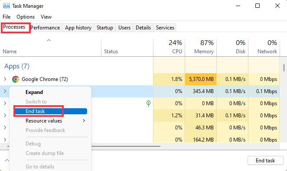
Task: Sort processes by the CPU column
Action: pyautogui.click(x=169, y=47)
